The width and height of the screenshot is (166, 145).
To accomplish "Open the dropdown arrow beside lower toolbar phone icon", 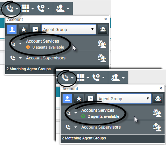I will coord(72,78).
